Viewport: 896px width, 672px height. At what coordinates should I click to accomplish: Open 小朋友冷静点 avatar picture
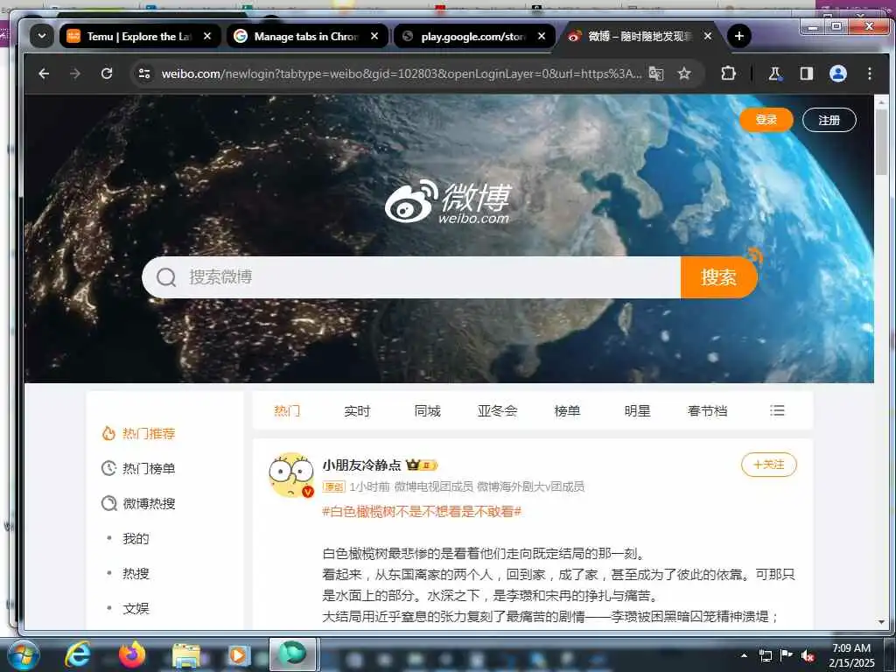click(x=291, y=475)
